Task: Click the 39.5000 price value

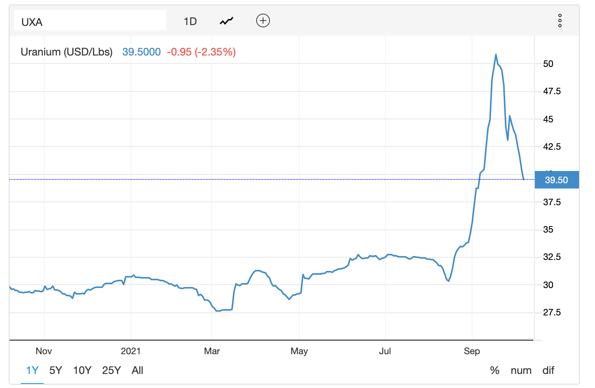Action: tap(141, 52)
